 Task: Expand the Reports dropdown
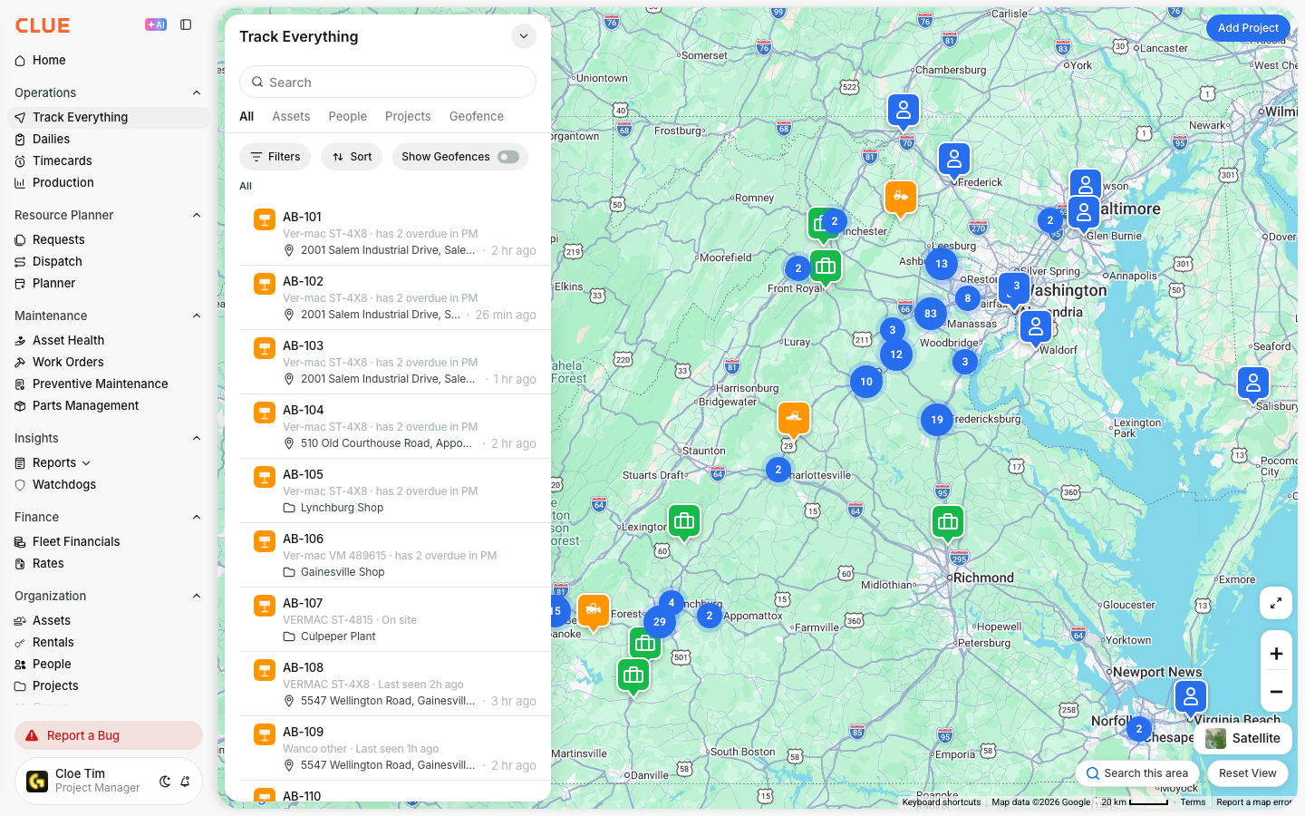coord(86,463)
